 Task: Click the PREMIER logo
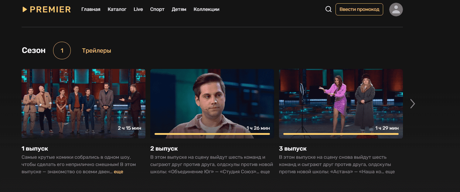(46, 9)
